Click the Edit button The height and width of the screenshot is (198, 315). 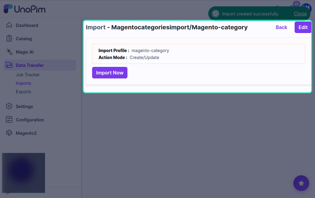click(303, 27)
